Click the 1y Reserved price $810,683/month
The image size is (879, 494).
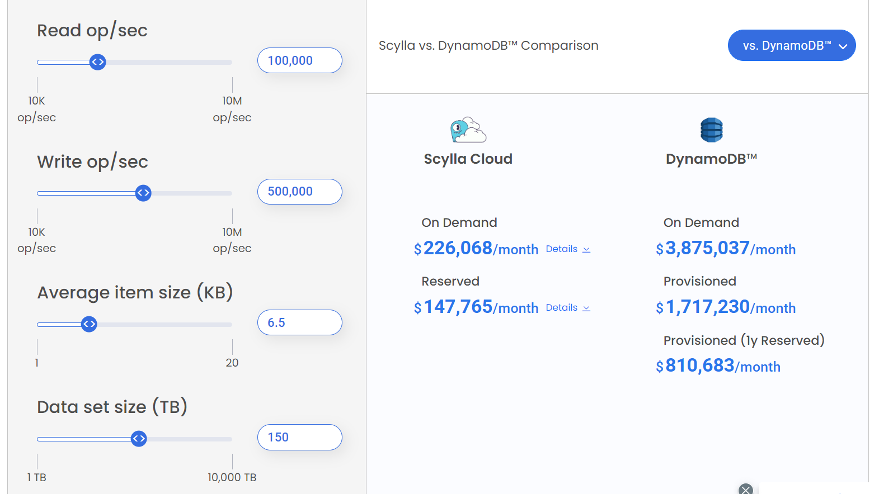pos(718,365)
